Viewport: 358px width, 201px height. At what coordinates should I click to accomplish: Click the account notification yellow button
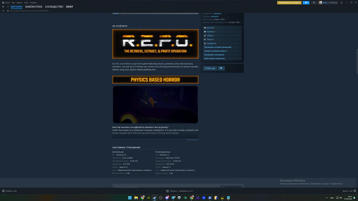tap(289, 3)
